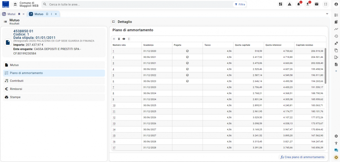Open the bookmarks icon in right sidebar
The height and width of the screenshot is (162, 340).
click(336, 22)
